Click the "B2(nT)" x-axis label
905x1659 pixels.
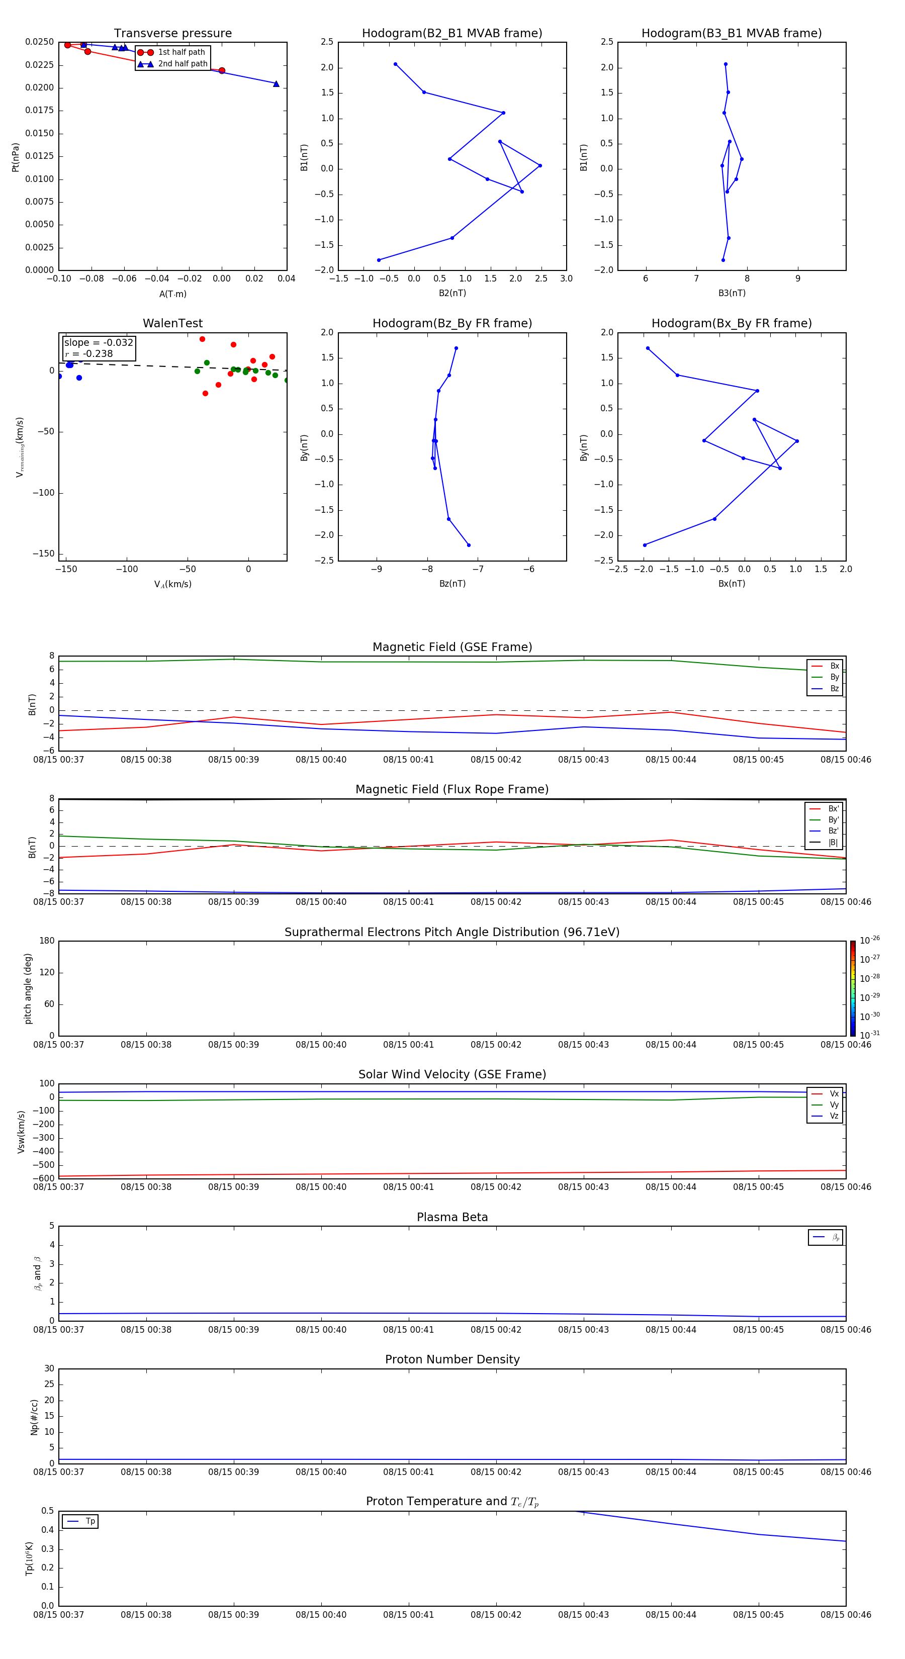tap(452, 293)
